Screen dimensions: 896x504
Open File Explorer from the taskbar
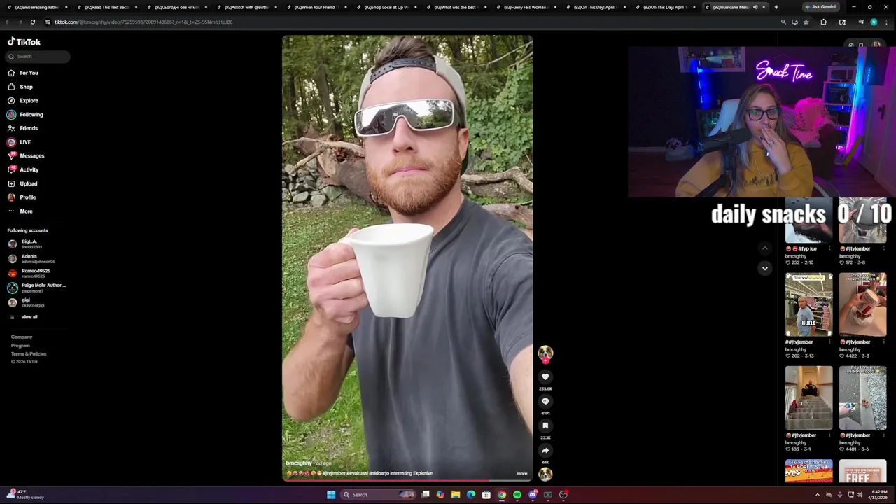(456, 495)
